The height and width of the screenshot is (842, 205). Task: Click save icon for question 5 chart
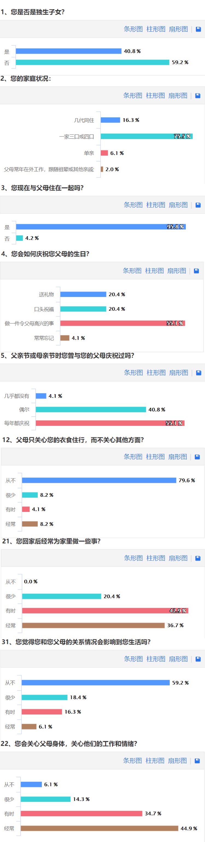tap(198, 373)
